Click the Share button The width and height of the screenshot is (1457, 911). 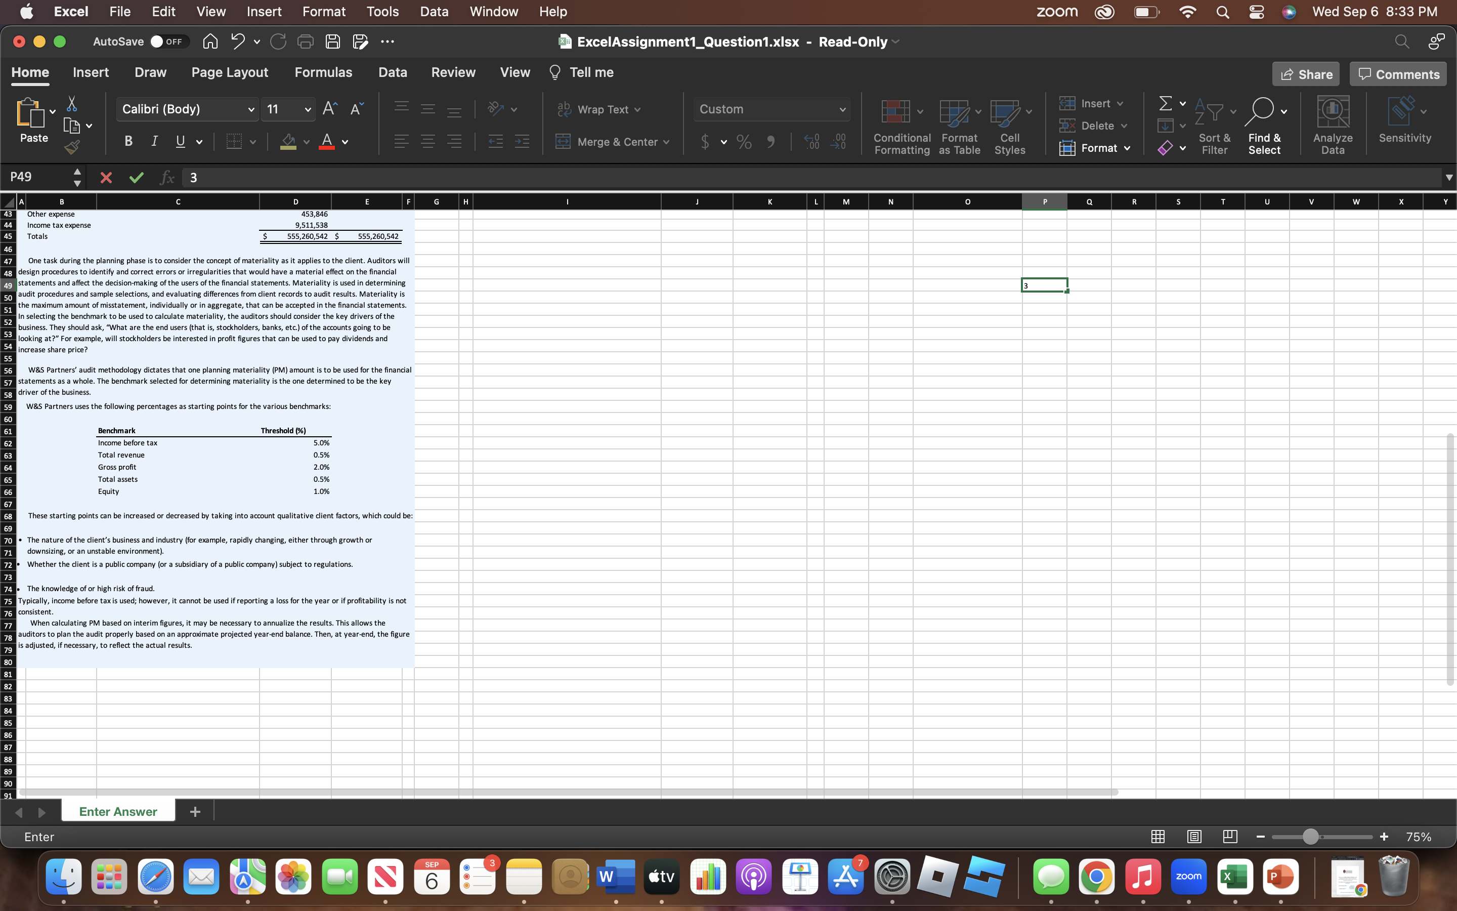(1305, 74)
